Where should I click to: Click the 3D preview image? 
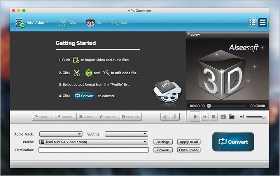227,70
